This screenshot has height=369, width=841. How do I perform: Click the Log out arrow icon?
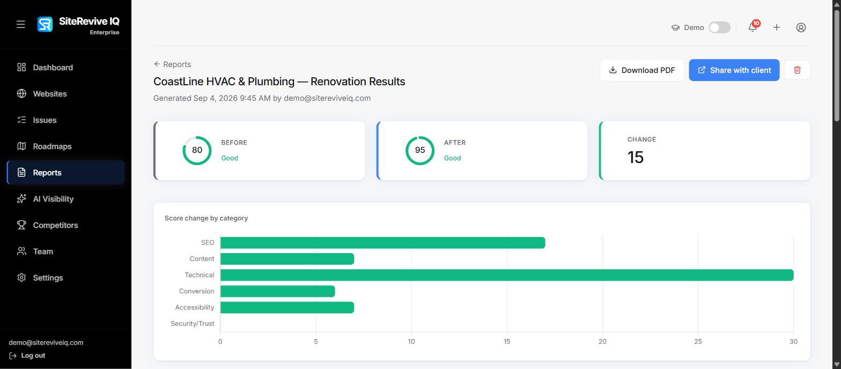click(x=13, y=356)
